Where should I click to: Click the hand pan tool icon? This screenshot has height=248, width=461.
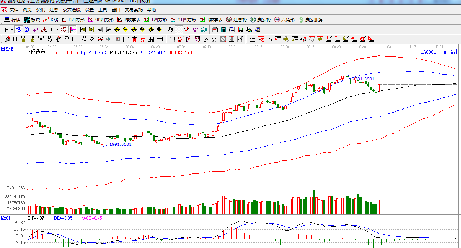point(170,30)
